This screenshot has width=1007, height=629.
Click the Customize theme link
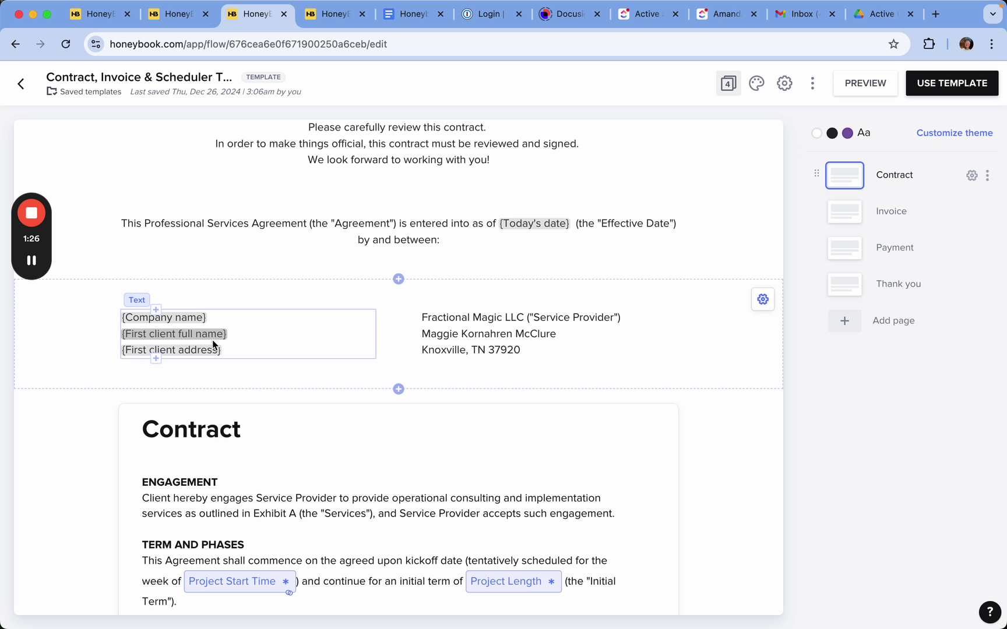[x=955, y=133]
